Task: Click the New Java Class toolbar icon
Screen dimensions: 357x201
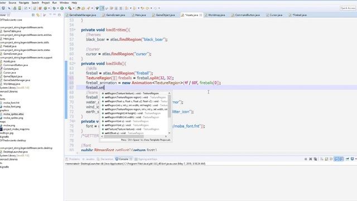Action: (45, 8)
